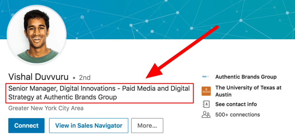This screenshot has width=295, height=136.
Task: Click the University of Texas logo icon
Action: pos(206,91)
